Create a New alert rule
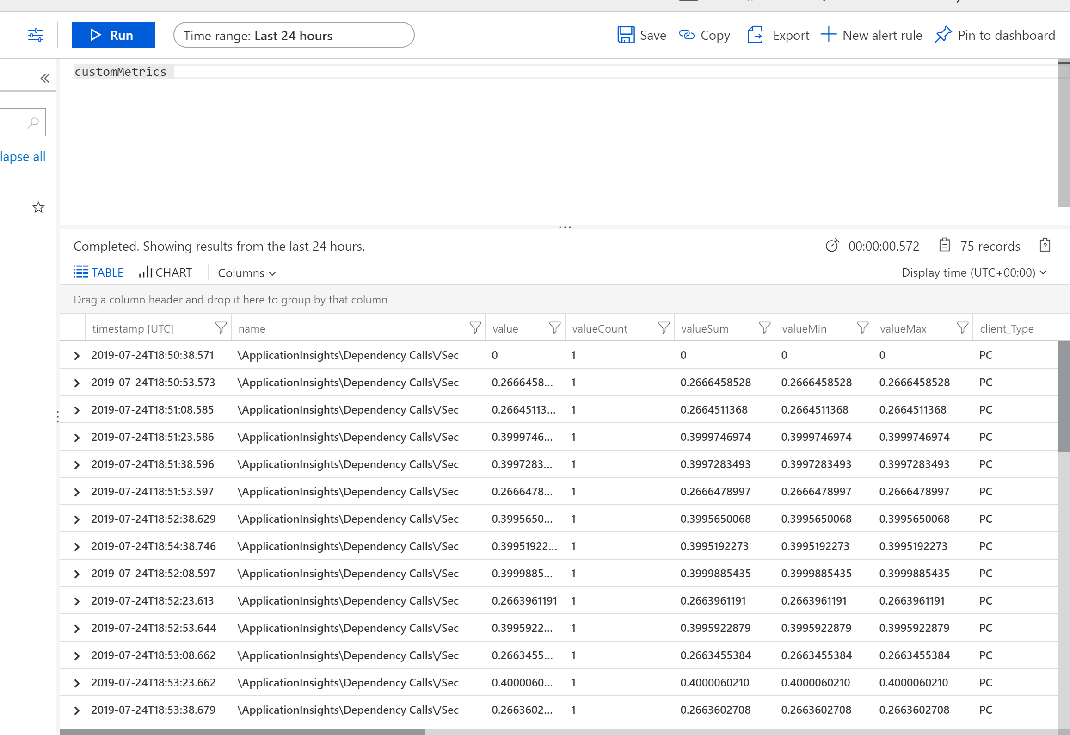 (x=872, y=35)
